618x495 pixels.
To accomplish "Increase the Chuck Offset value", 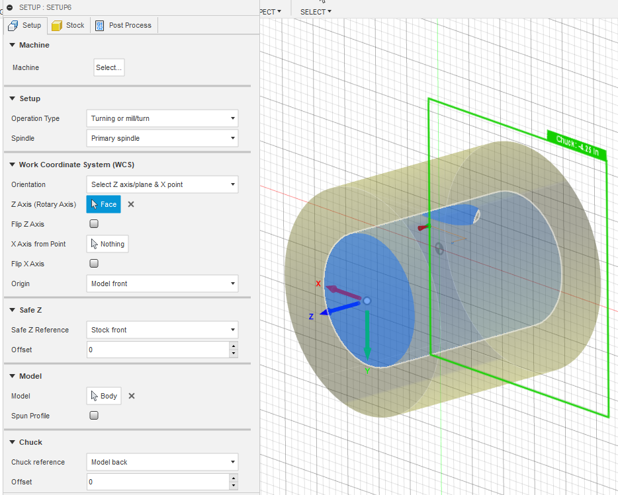I will (x=234, y=478).
